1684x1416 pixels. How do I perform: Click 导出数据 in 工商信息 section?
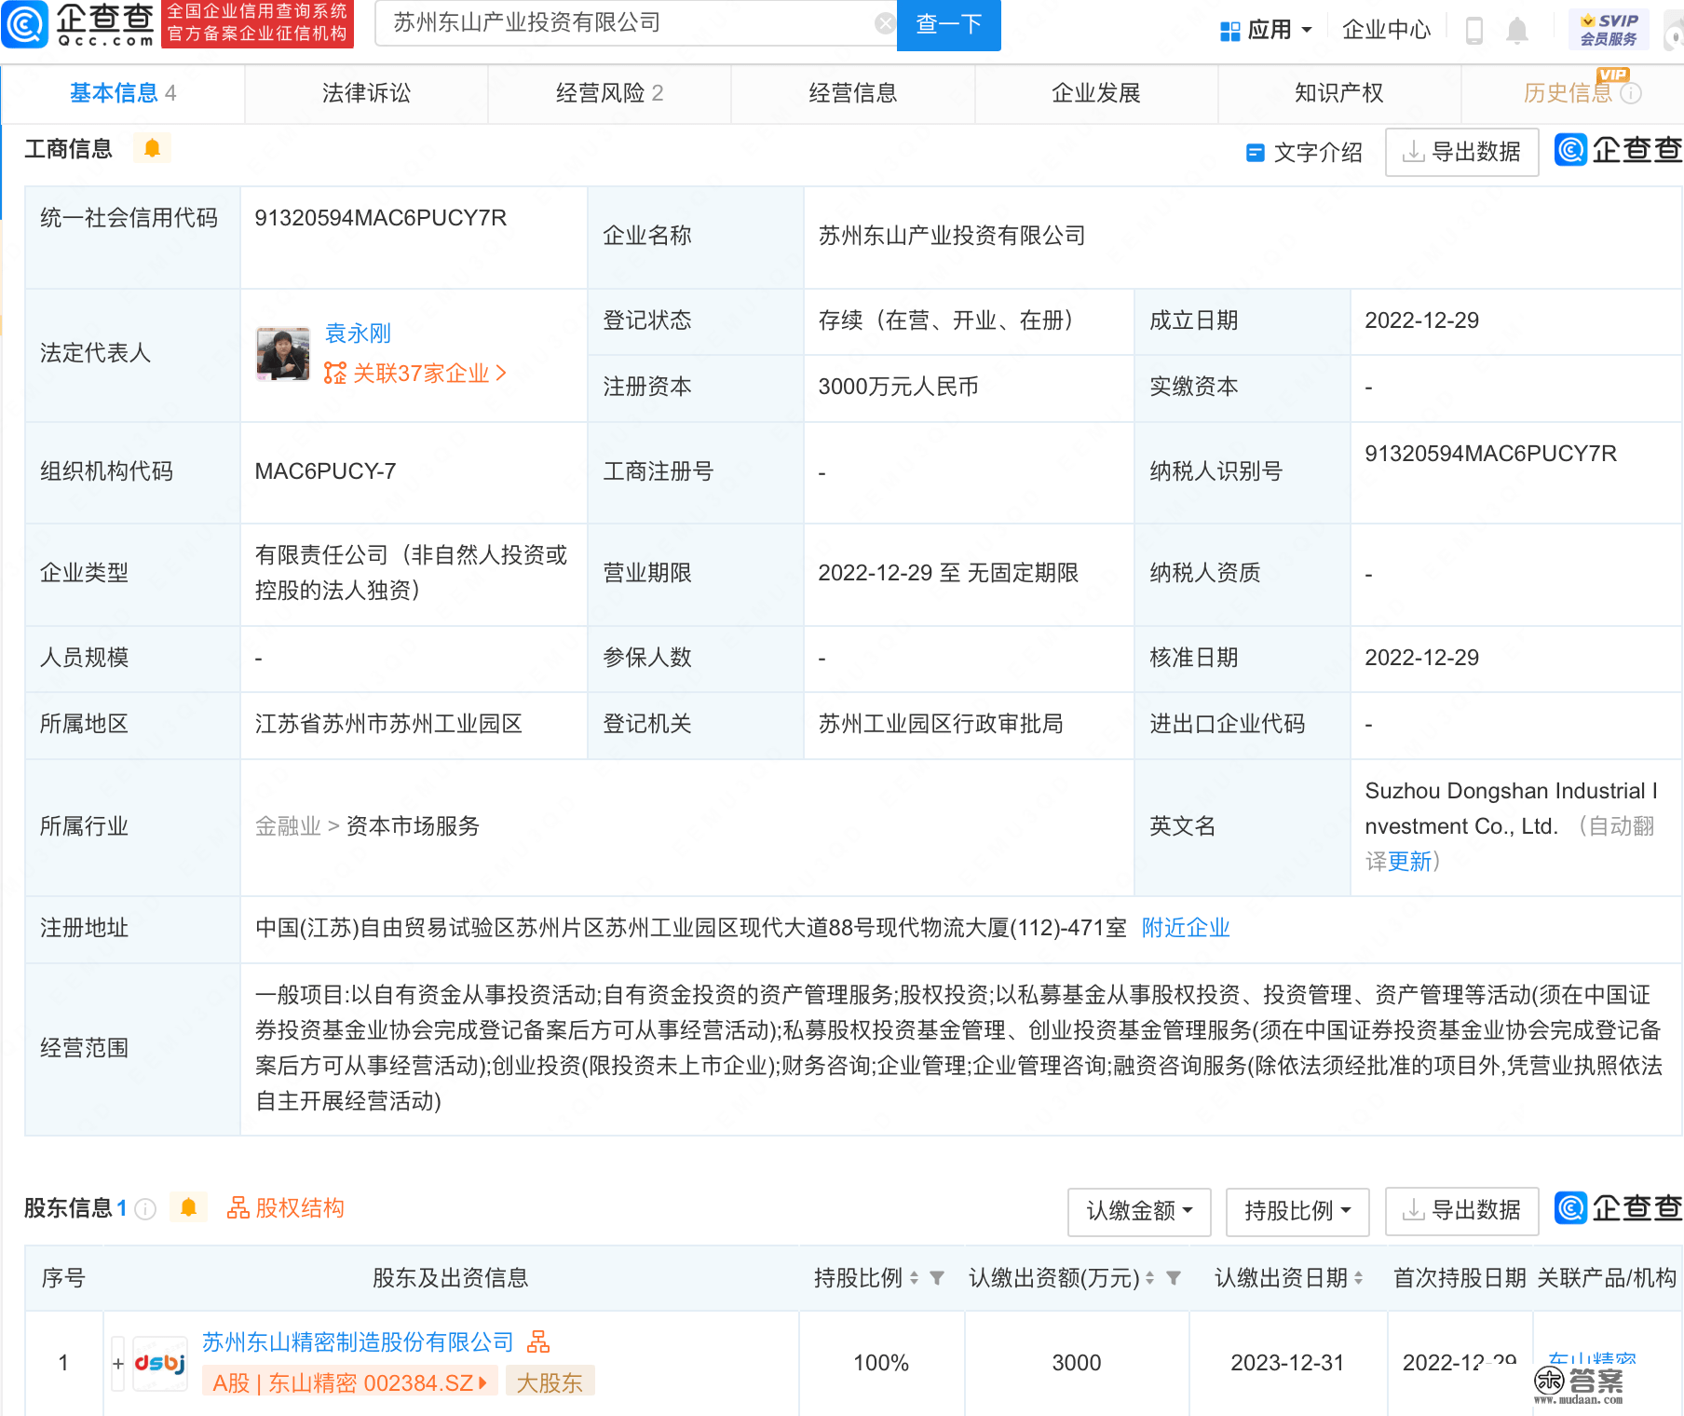tap(1461, 152)
